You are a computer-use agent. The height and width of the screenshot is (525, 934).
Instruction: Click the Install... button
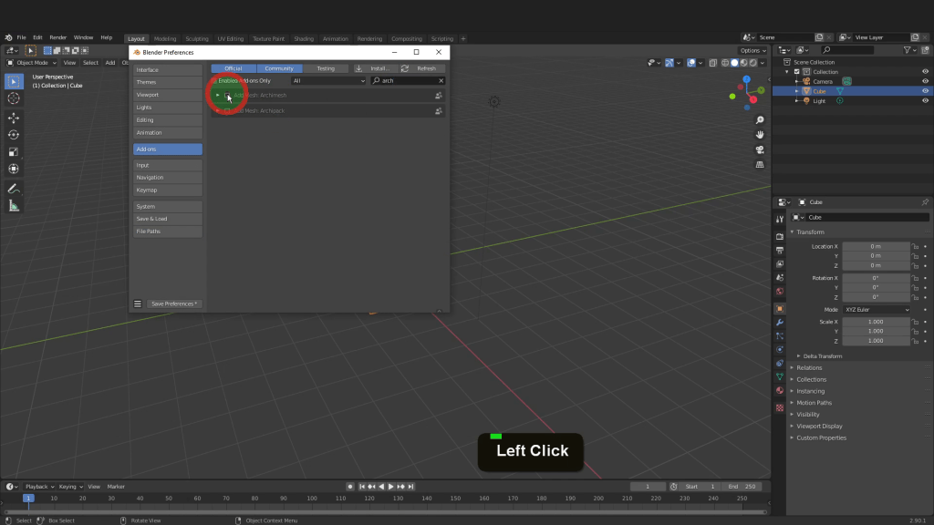tap(374, 68)
